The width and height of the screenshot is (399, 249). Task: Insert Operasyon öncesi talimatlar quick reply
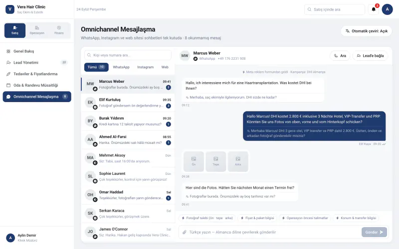click(305, 218)
